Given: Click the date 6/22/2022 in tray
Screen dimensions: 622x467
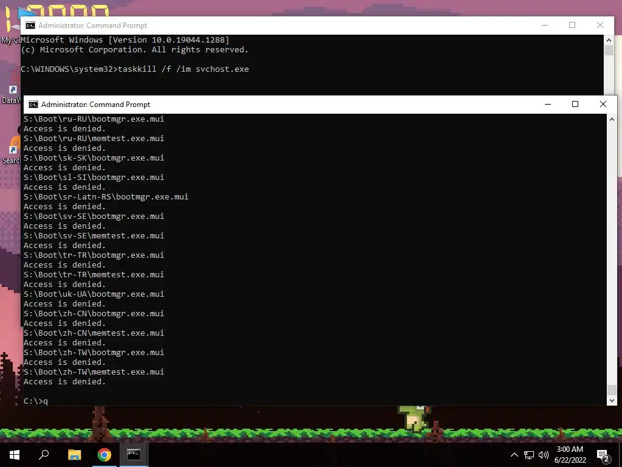Looking at the screenshot, I should pos(570,460).
